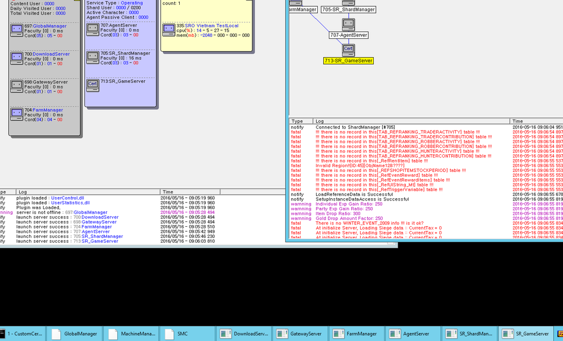Click the 700 DownloadServer computer icon
Image resolution: width=563 pixels, height=341 pixels.
pos(16,58)
